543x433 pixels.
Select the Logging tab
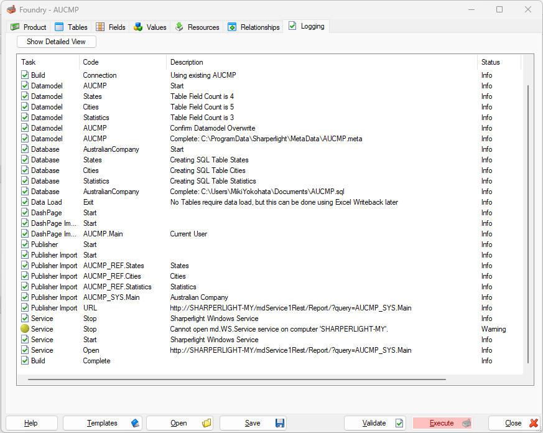(x=307, y=26)
